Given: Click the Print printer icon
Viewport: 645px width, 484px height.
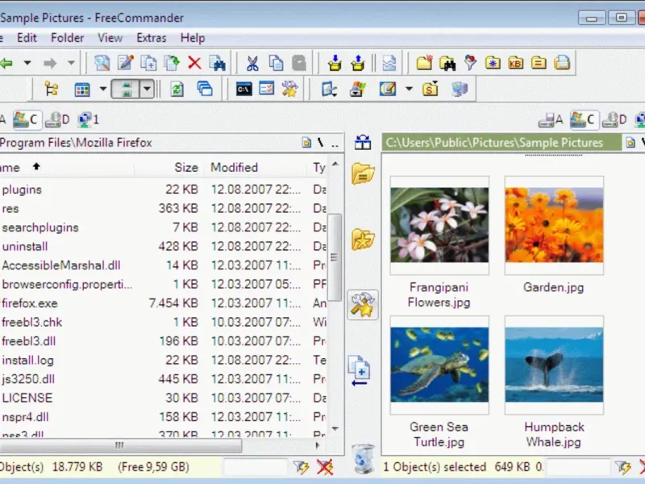Looking at the screenshot, I should [561, 63].
